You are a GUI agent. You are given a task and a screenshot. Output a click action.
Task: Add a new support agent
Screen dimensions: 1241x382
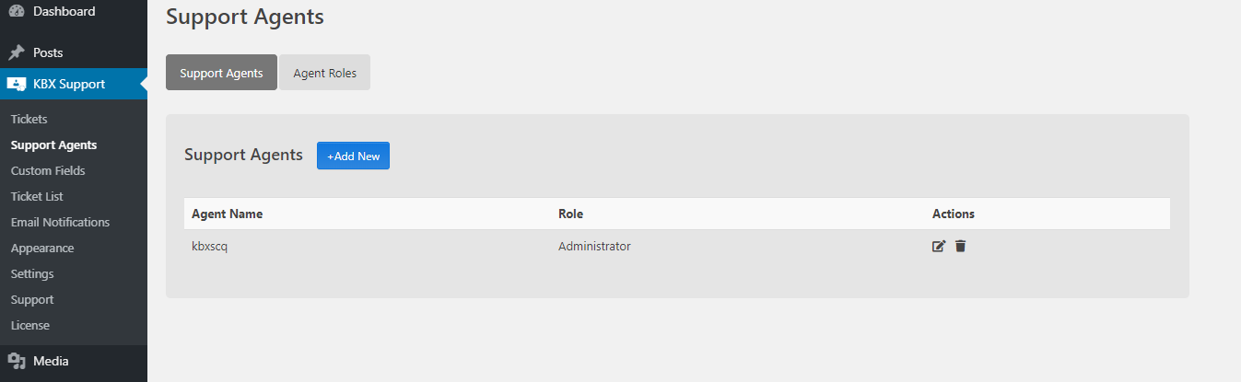click(353, 156)
